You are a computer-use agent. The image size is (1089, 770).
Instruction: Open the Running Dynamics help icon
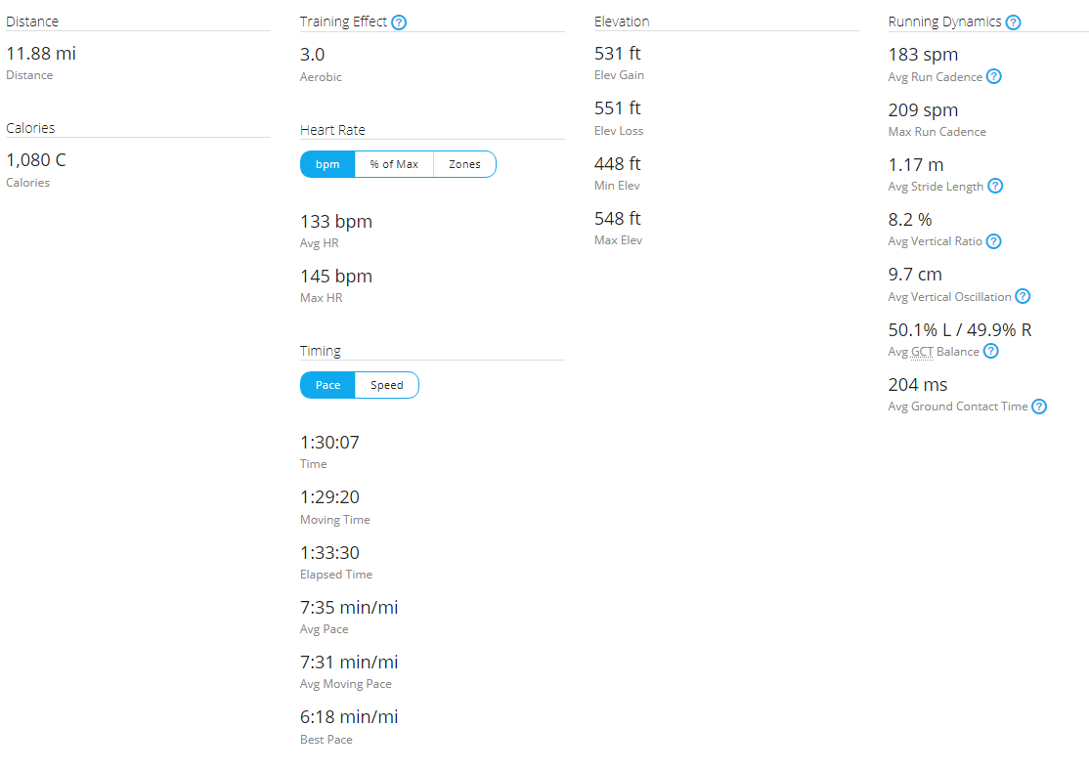[1014, 22]
